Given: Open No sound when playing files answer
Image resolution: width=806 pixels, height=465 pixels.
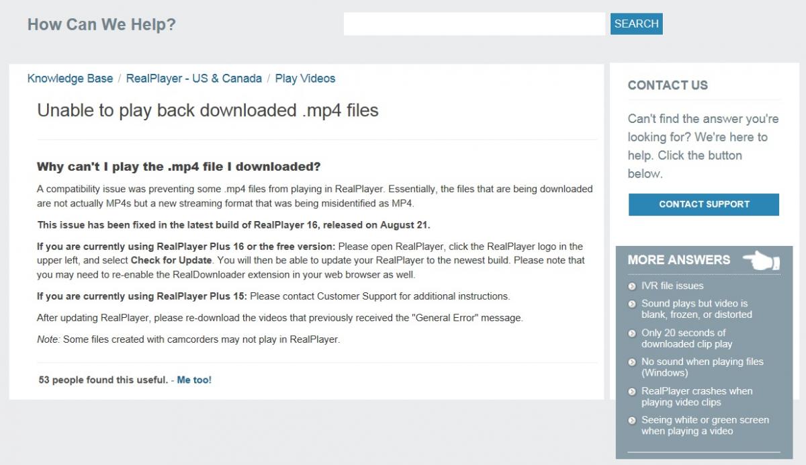Looking at the screenshot, I should pos(702,367).
